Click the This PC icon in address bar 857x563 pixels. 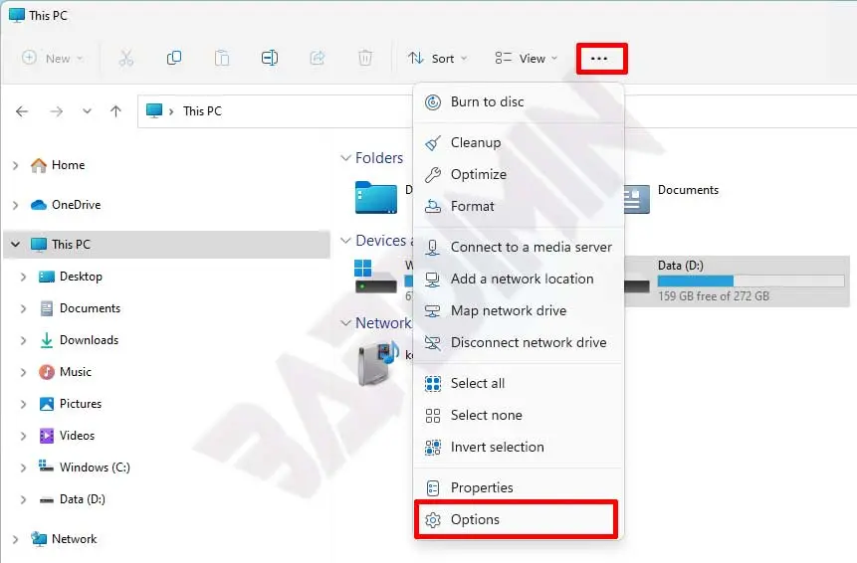click(x=154, y=110)
